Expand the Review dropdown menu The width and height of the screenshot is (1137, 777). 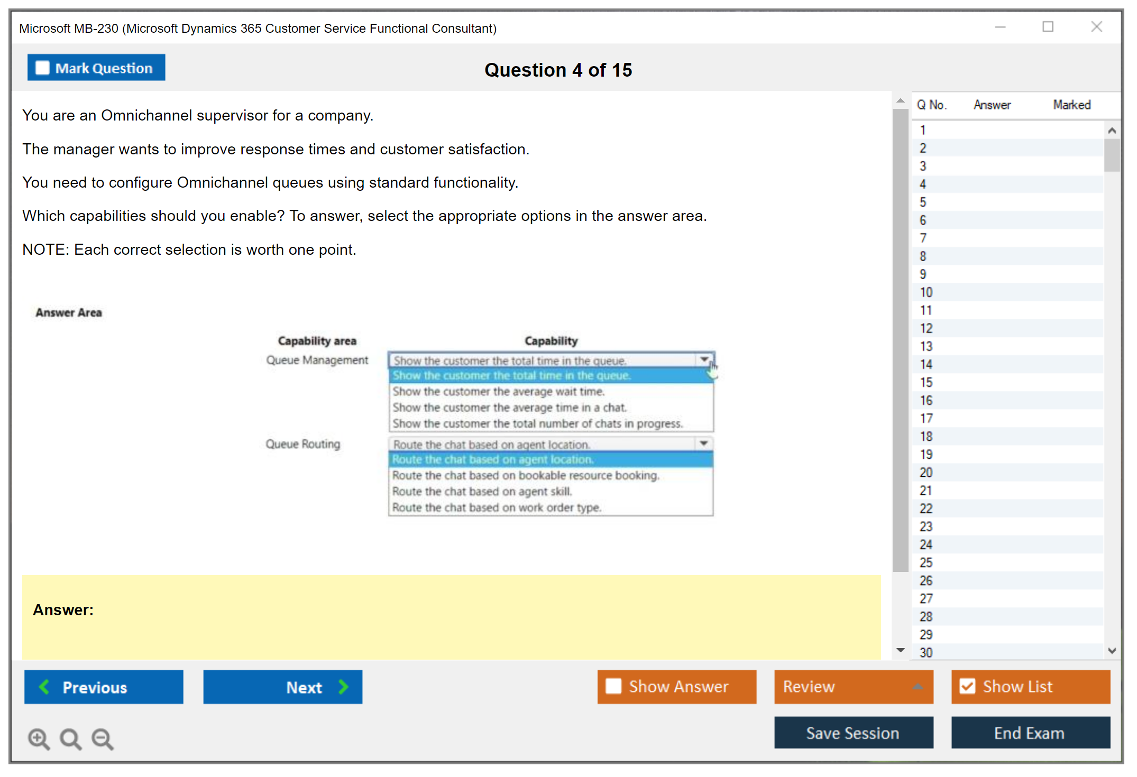[x=918, y=687]
